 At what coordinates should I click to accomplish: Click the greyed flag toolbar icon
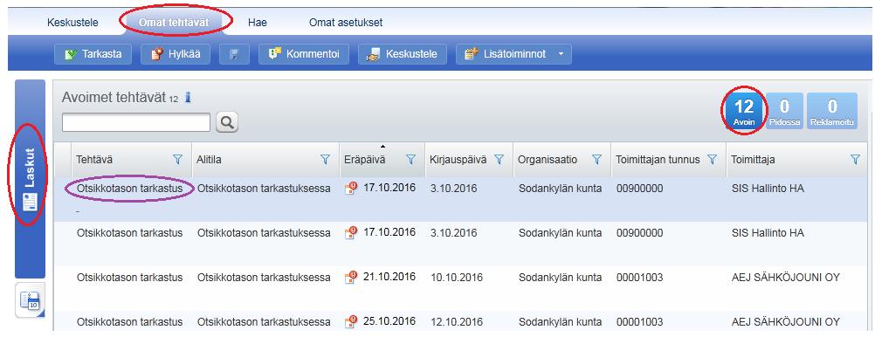click(234, 54)
